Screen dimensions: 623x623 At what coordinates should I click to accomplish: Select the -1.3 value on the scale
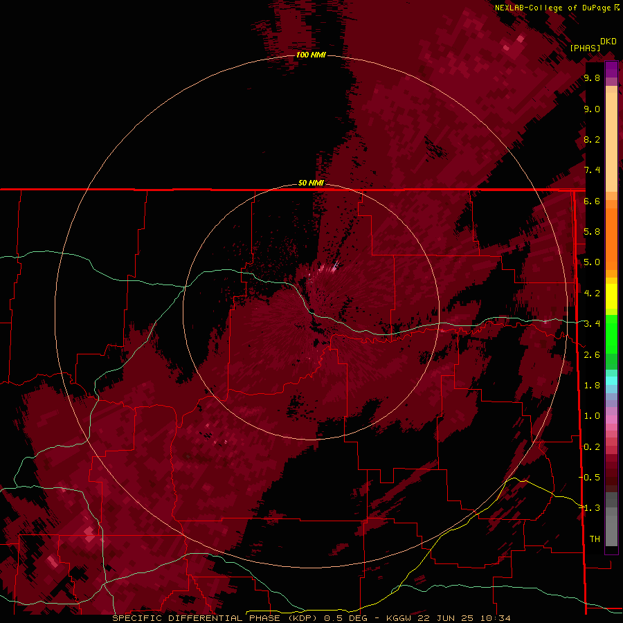(590, 508)
